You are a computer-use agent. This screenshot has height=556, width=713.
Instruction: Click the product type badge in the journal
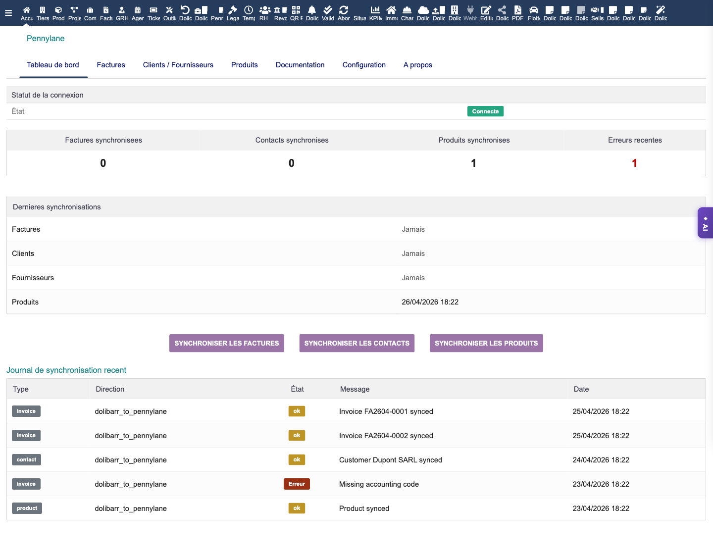click(27, 508)
